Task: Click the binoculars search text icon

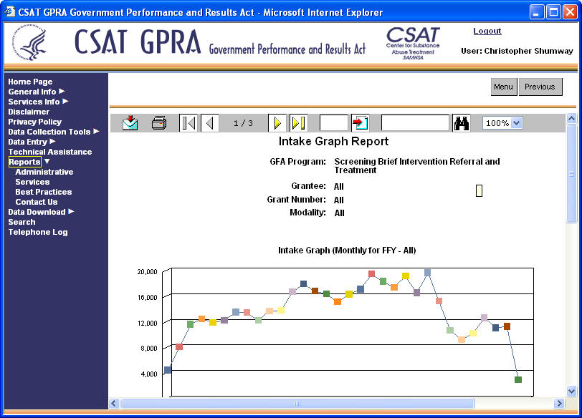Action: click(x=462, y=123)
